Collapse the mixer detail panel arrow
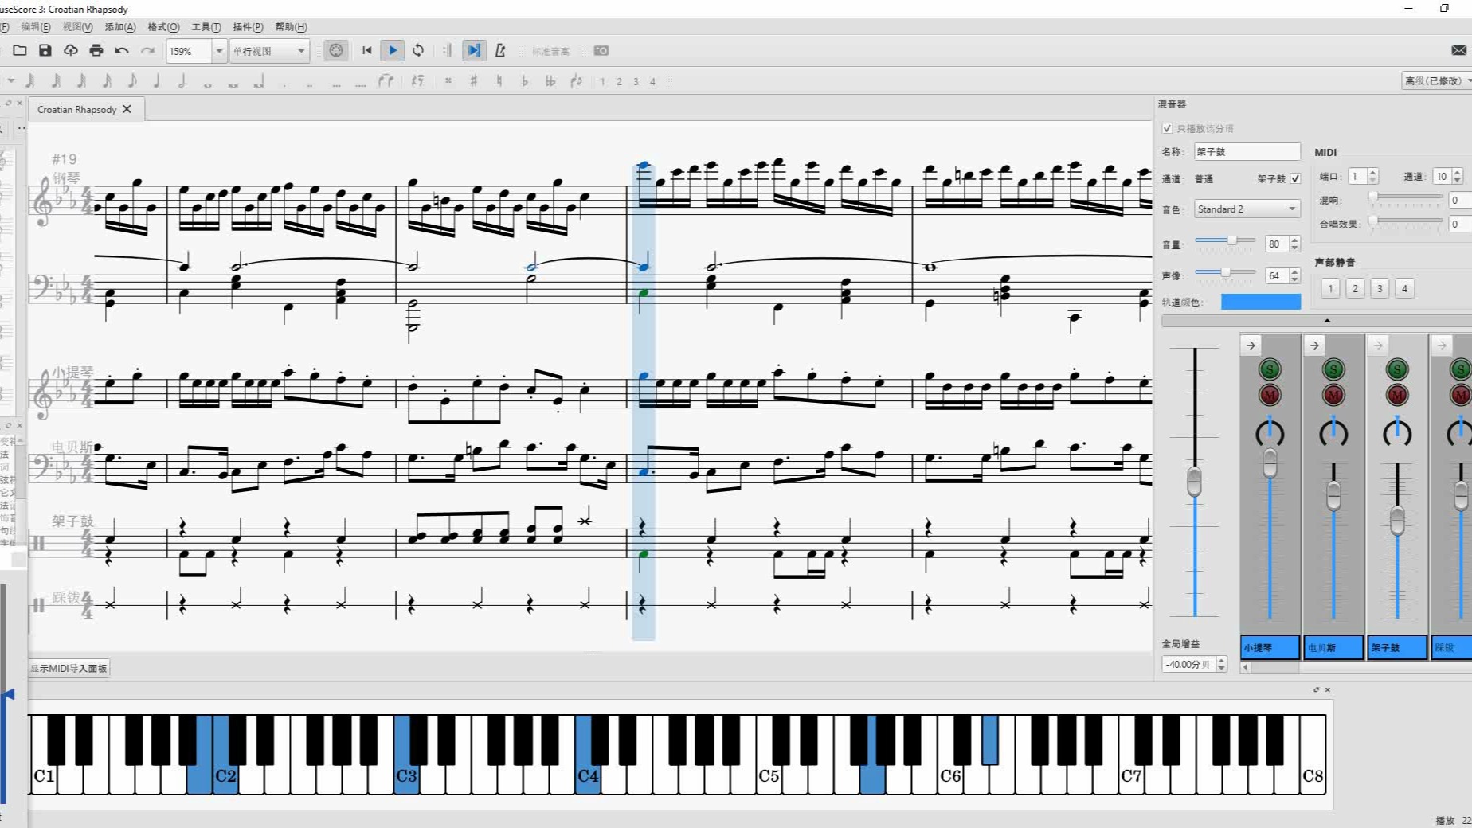Screen dimensions: 1472x828 (x=1327, y=321)
